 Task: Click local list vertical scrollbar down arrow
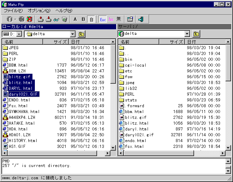[x=113, y=148]
